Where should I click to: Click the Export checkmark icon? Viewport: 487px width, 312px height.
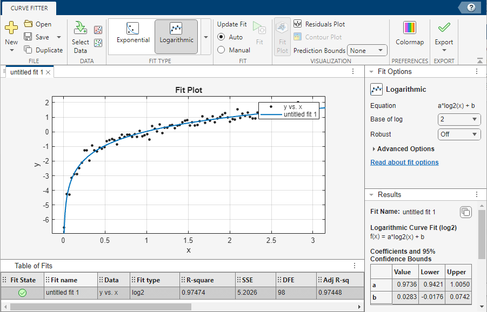(444, 28)
